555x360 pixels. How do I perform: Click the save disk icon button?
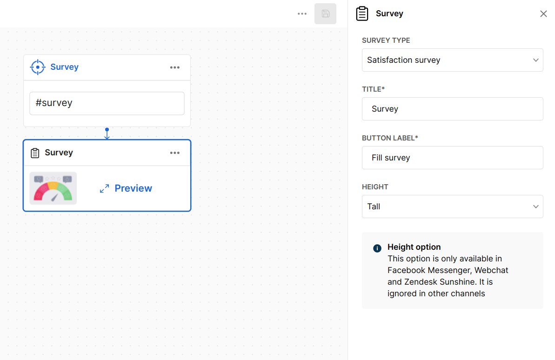pyautogui.click(x=325, y=14)
